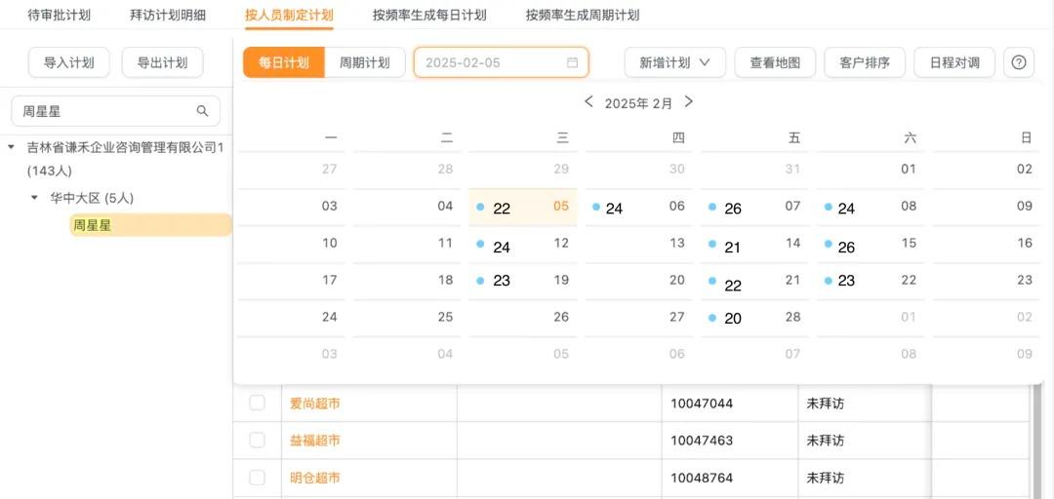Open the 爱尚超市 customer link
Screen dimensions: 1054x499
[x=315, y=403]
